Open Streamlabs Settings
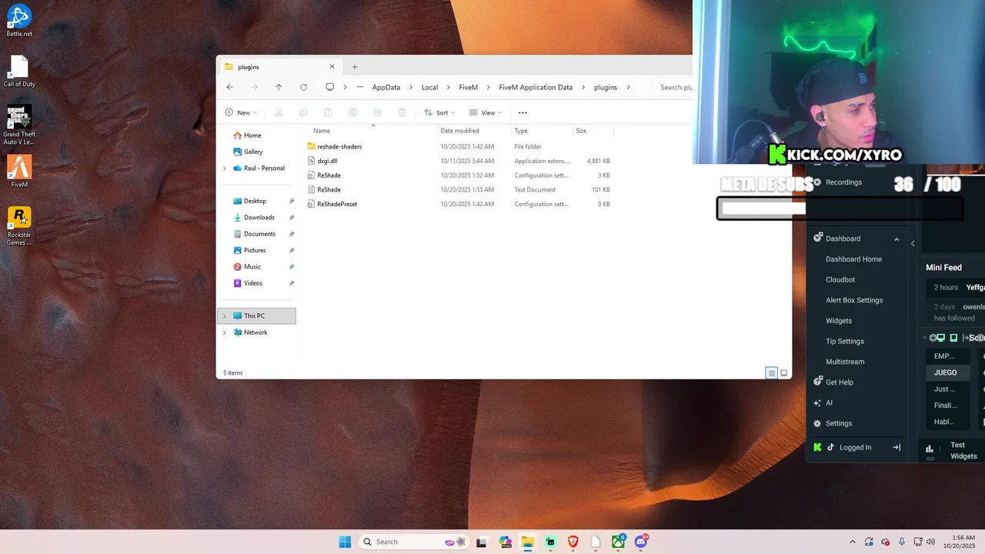 (x=839, y=423)
